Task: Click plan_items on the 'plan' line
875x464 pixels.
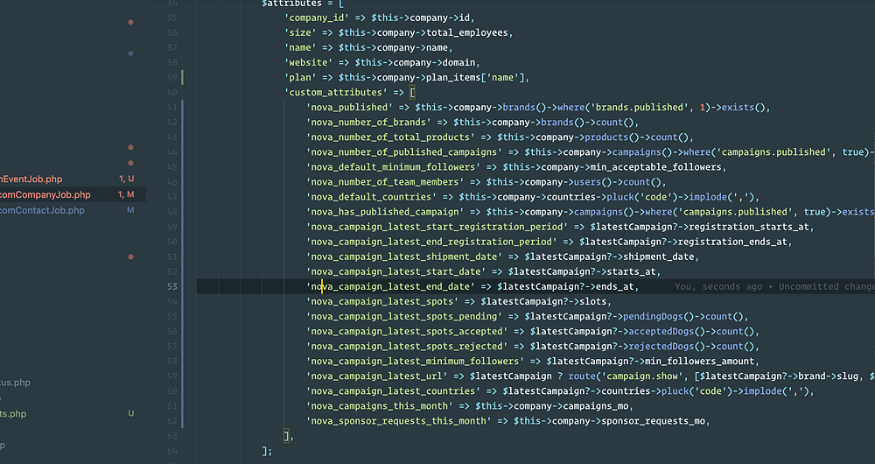Action: point(453,78)
